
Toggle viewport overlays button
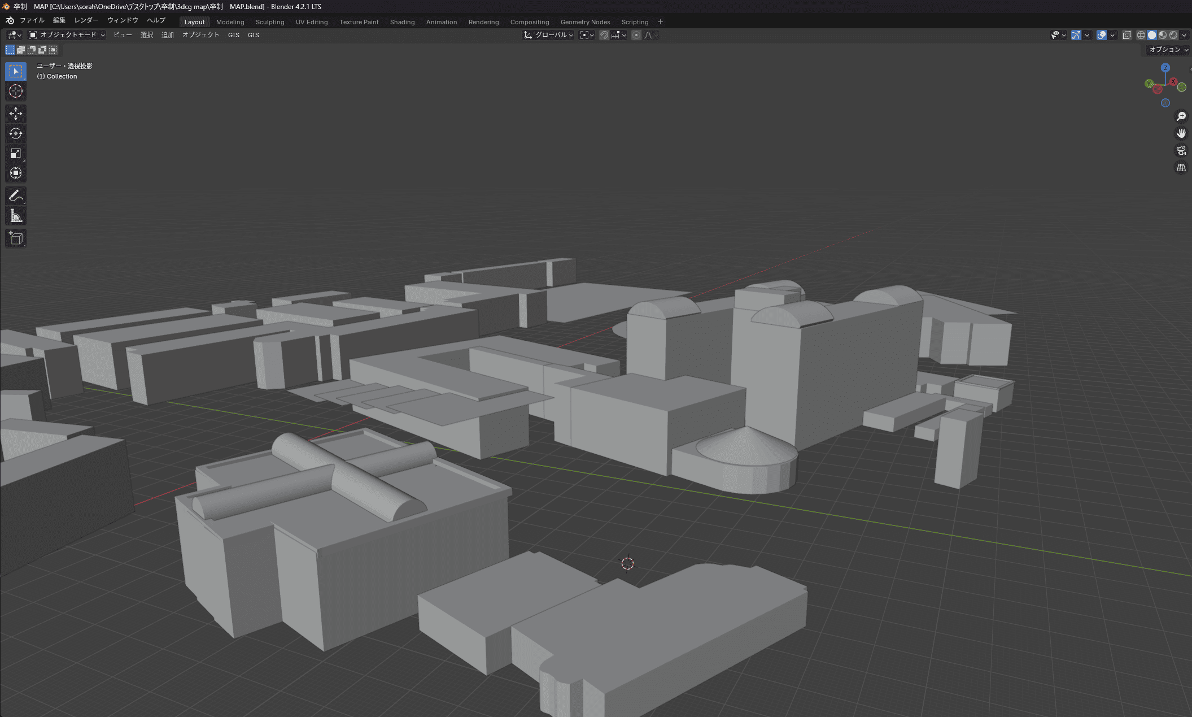point(1101,35)
